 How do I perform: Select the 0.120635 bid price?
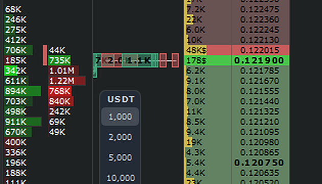(260, 173)
